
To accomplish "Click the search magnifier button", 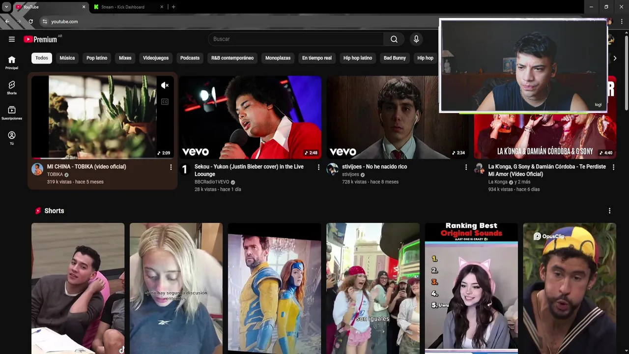I will pos(394,39).
